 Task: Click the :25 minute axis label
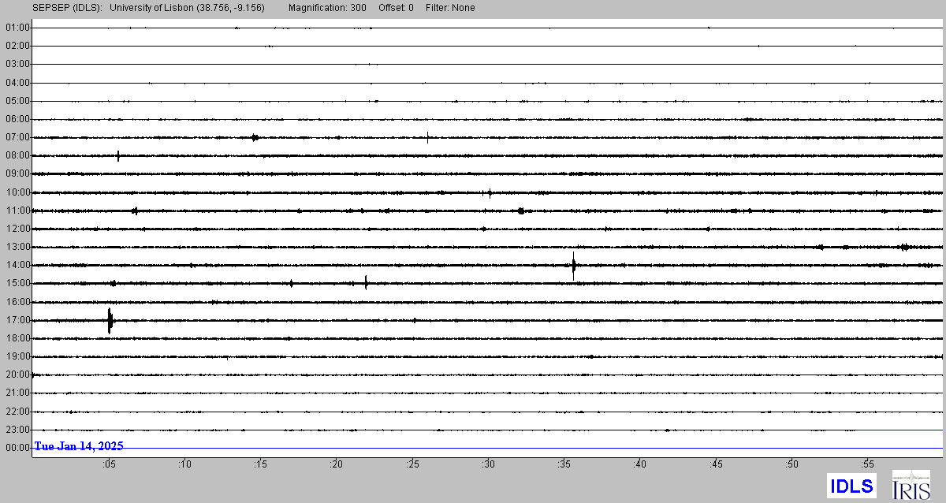412,464
